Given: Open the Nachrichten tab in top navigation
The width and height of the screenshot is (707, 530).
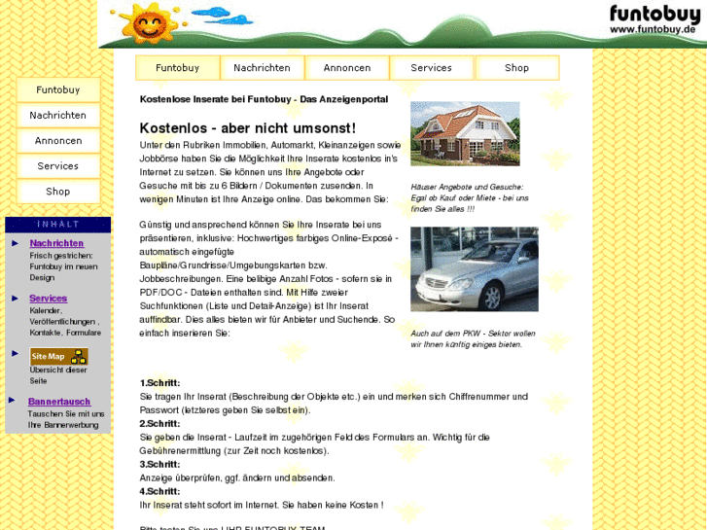Looking at the screenshot, I should coord(262,68).
